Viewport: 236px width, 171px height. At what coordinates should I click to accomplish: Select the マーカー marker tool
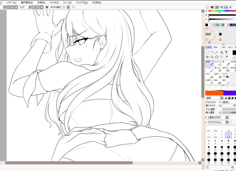210,69
